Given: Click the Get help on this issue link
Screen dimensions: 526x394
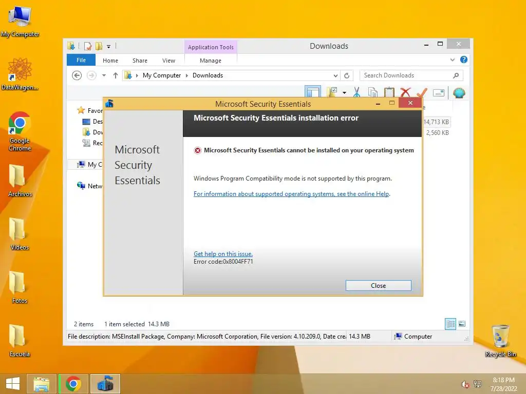Looking at the screenshot, I should click(223, 253).
